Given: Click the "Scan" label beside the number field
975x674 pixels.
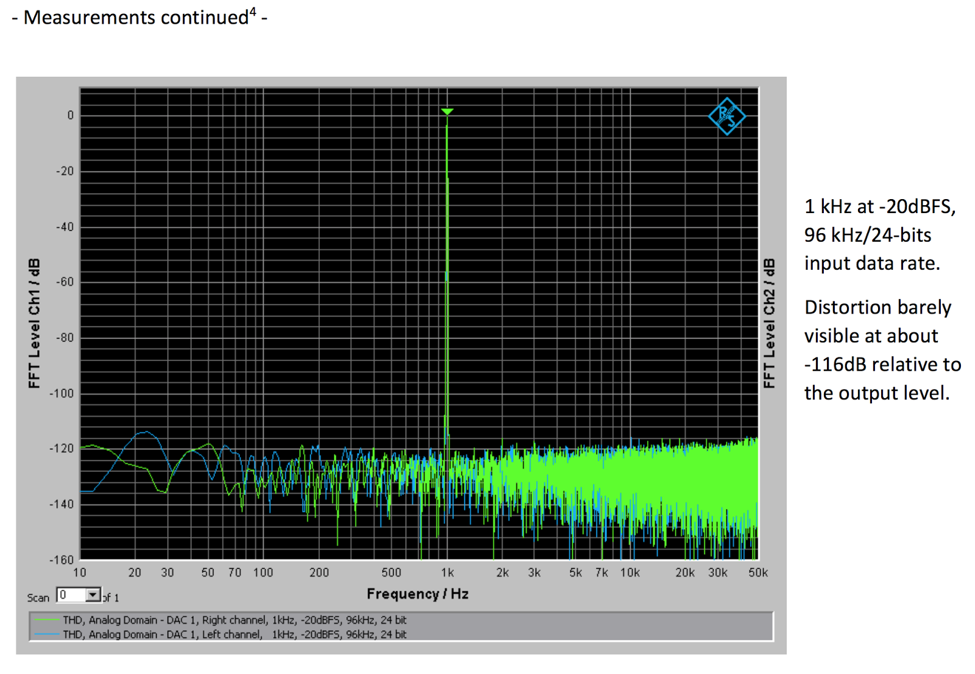Looking at the screenshot, I should [x=38, y=598].
